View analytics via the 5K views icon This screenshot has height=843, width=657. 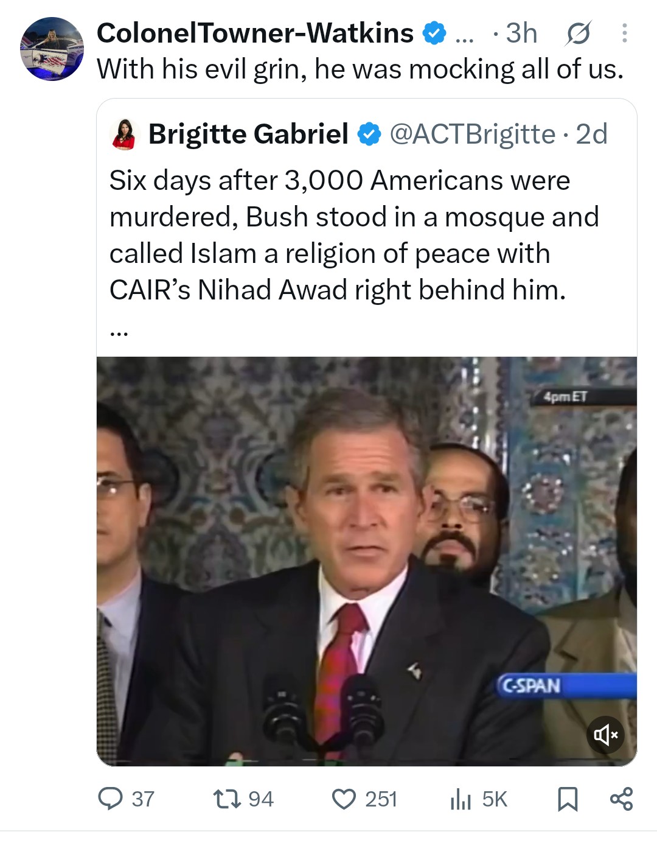[461, 799]
